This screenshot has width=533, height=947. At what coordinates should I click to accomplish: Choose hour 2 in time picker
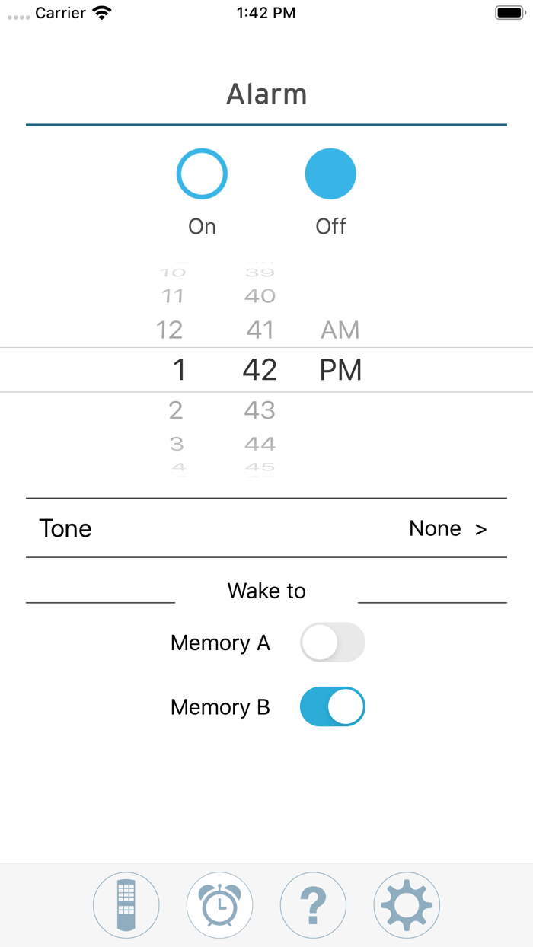(176, 410)
